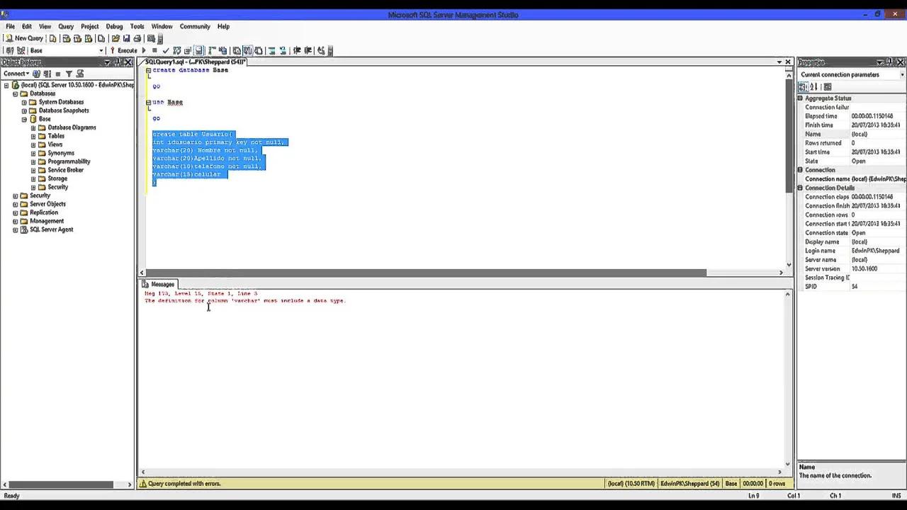Switch Properties panel to Alphabetical sort
The width and height of the screenshot is (907, 510).
[x=813, y=86]
